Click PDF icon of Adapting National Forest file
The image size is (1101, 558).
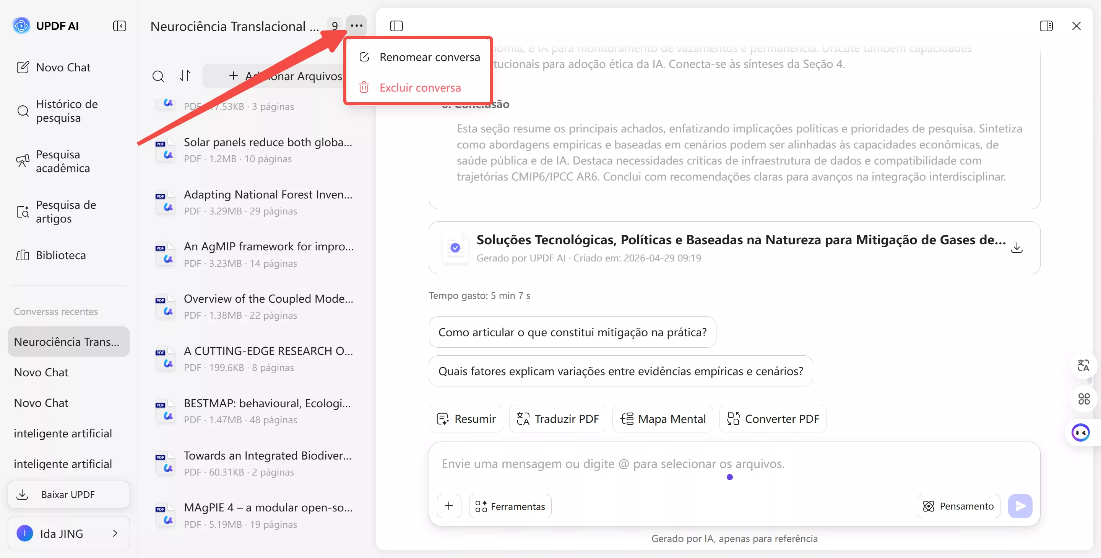(165, 202)
